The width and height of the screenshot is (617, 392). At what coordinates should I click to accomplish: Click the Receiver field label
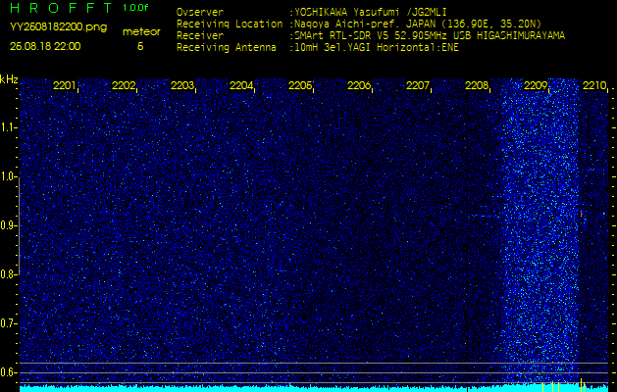[x=200, y=36]
